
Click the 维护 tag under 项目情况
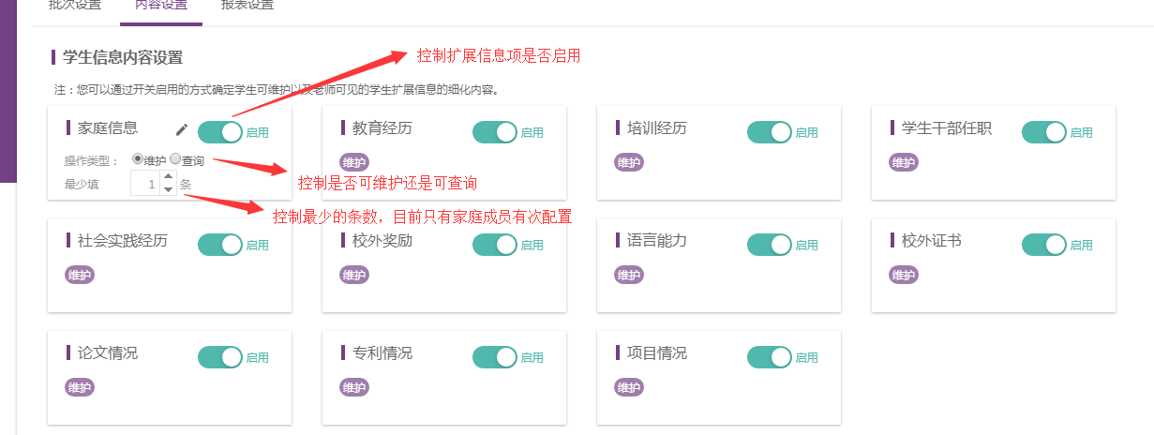click(x=629, y=387)
